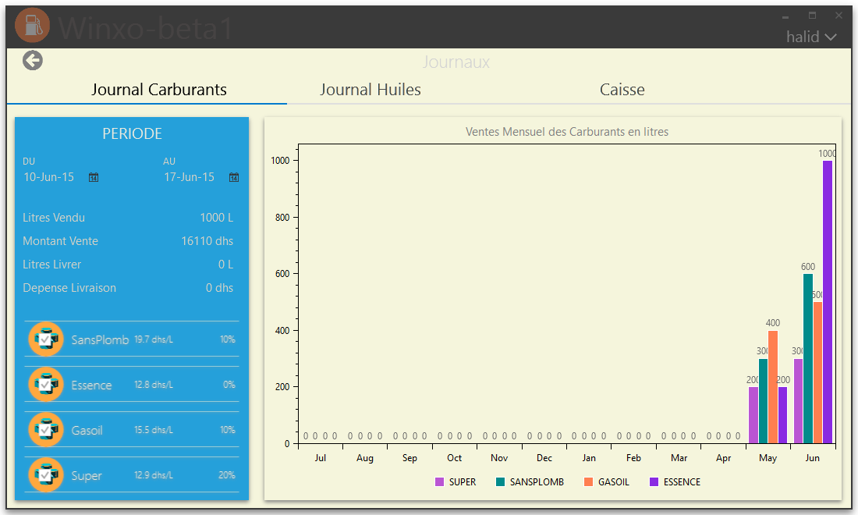The height and width of the screenshot is (515, 858).
Task: Click the Litres Vendu value 1000 L
Action: (x=217, y=218)
